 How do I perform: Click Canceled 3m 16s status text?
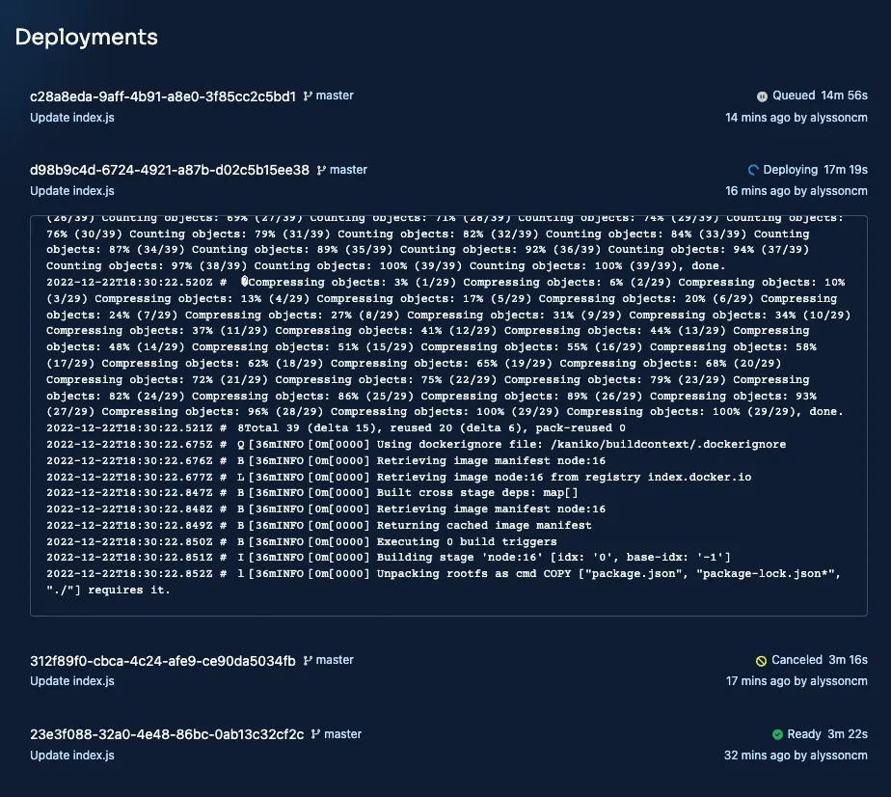[820, 660]
